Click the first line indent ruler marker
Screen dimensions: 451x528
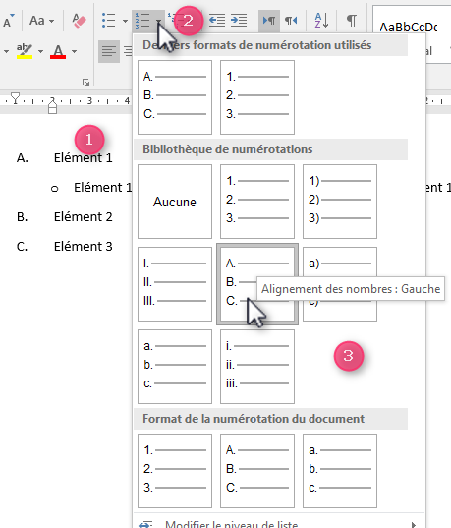pyautogui.click(x=15, y=98)
